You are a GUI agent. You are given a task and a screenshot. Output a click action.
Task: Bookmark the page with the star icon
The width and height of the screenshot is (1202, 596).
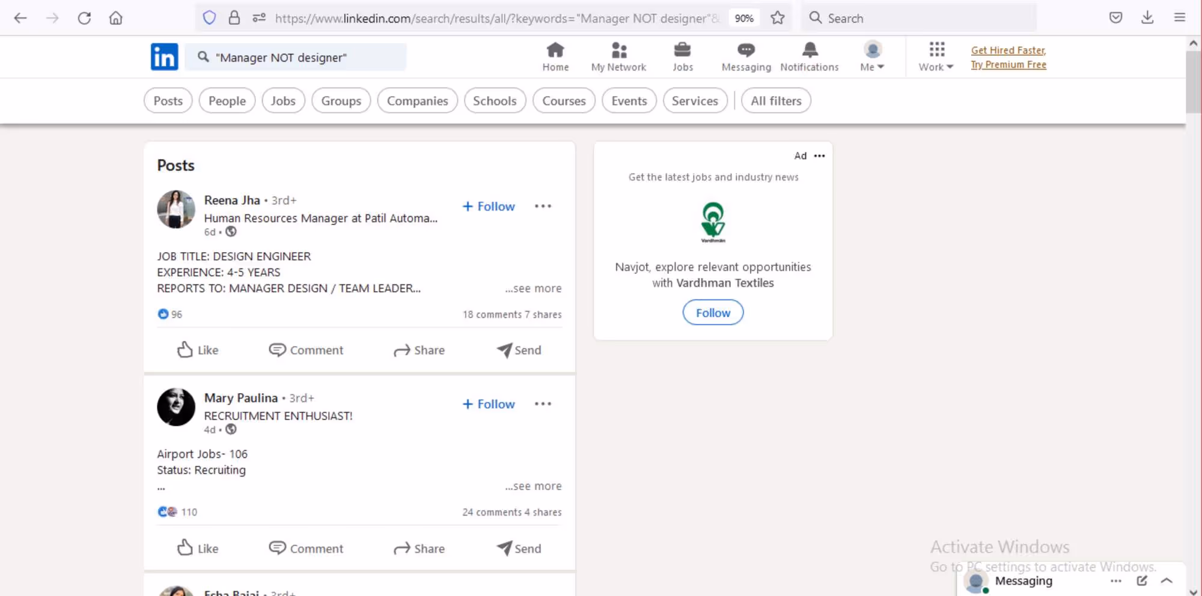click(x=778, y=18)
